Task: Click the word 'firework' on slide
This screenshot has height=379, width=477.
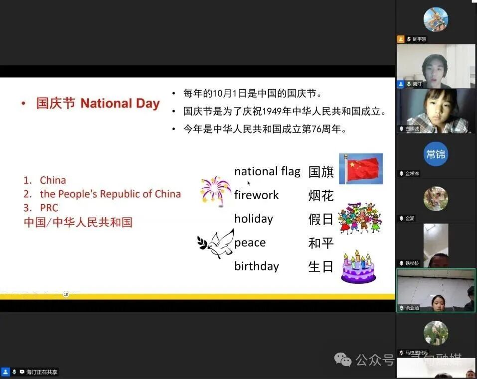Action: coord(257,195)
